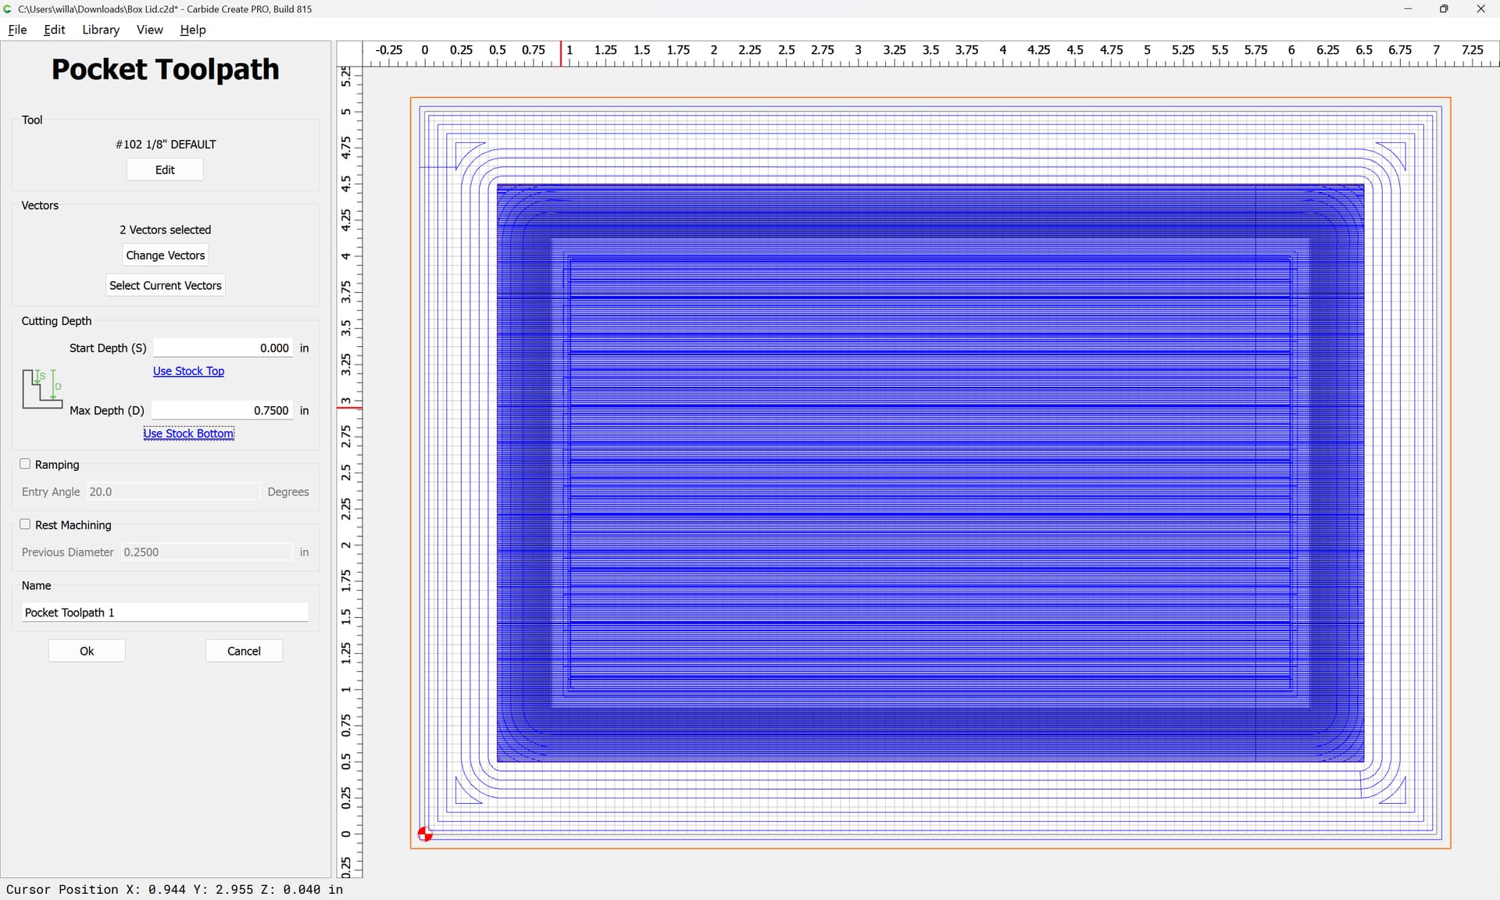The height and width of the screenshot is (900, 1500).
Task: Open the View menu
Action: 149,30
